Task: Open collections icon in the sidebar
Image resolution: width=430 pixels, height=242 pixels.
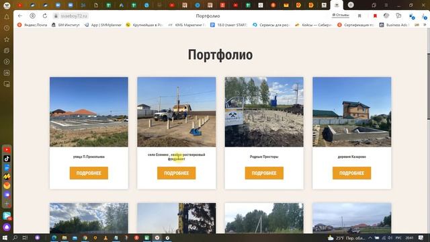Action: click(7, 50)
